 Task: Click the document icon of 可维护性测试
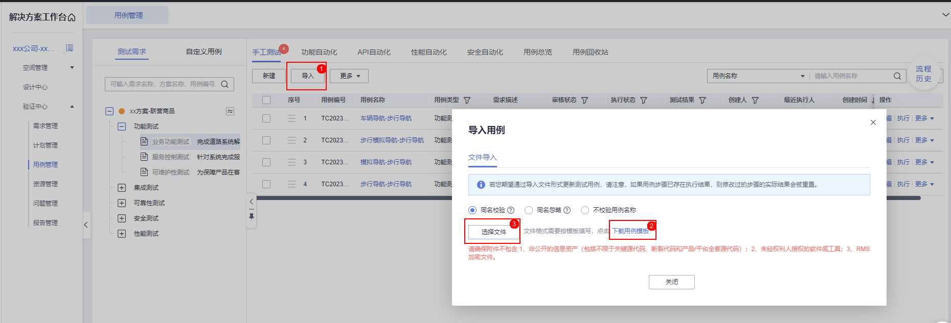(x=144, y=172)
